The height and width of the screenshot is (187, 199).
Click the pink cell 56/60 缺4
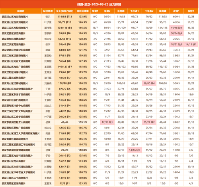[x=149, y=84]
